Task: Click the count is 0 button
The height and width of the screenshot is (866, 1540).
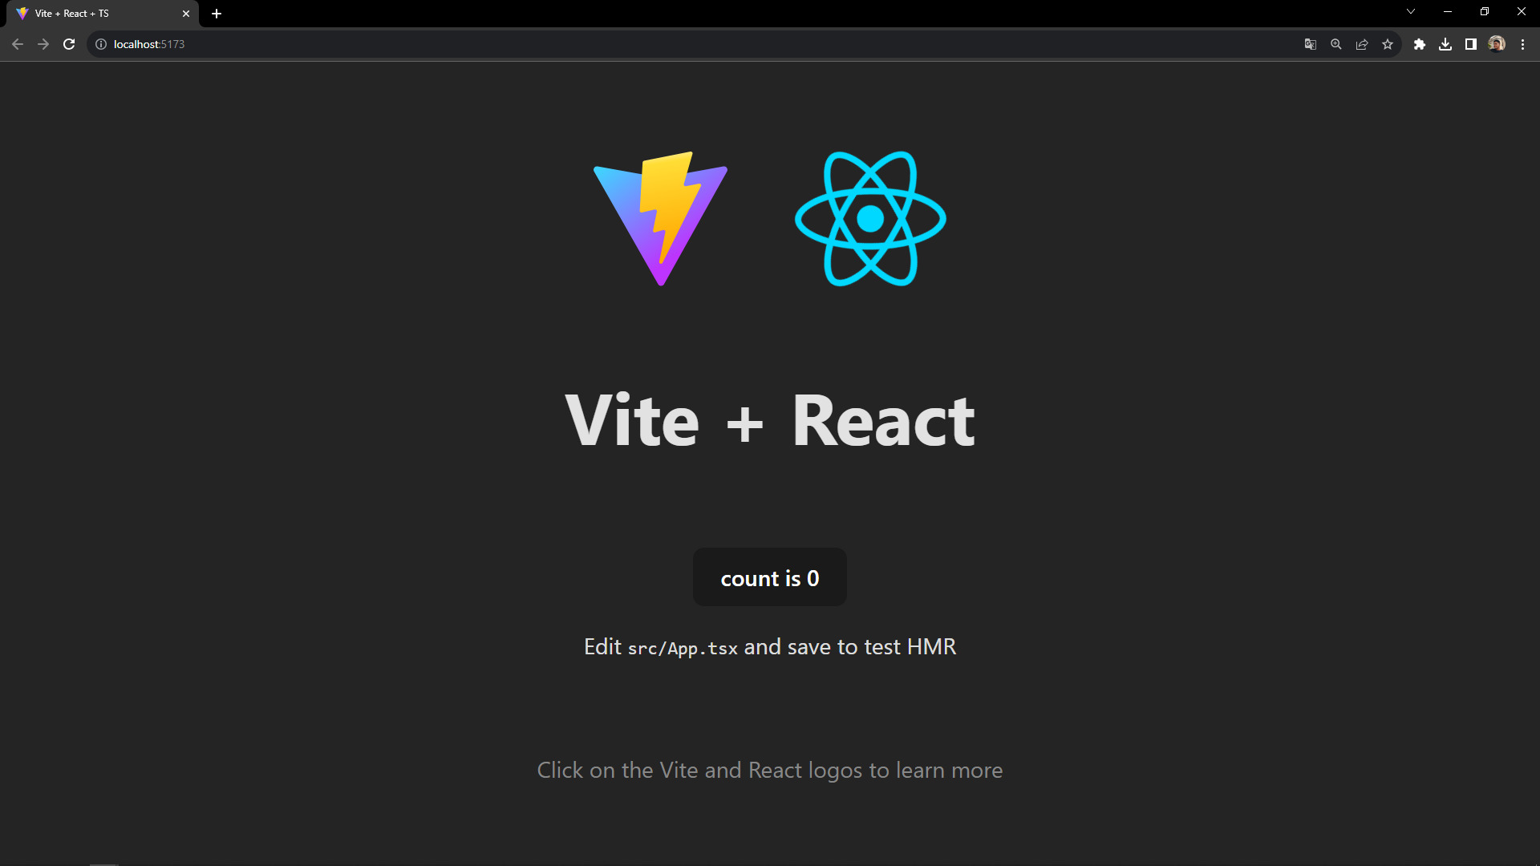Action: 769,577
